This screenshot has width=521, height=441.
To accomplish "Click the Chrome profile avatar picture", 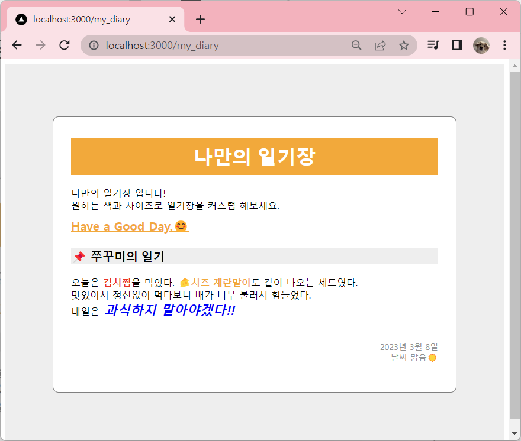I will [481, 45].
